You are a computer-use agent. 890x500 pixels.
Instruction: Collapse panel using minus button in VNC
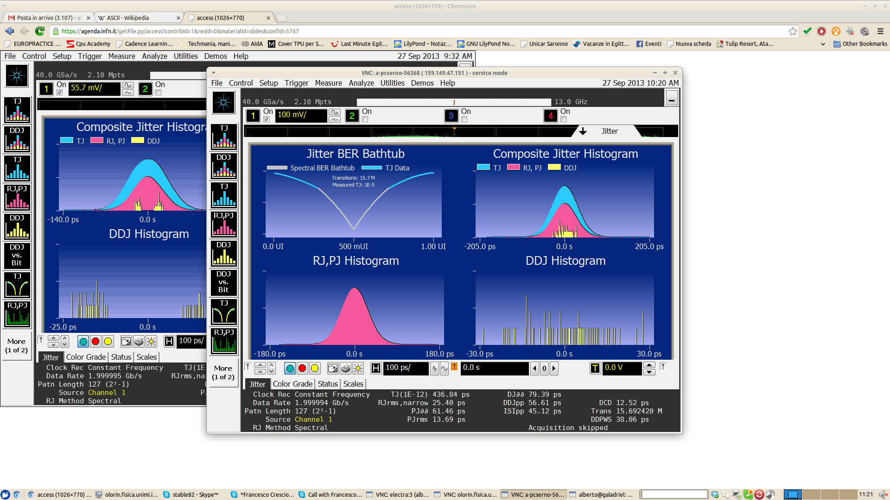672,99
